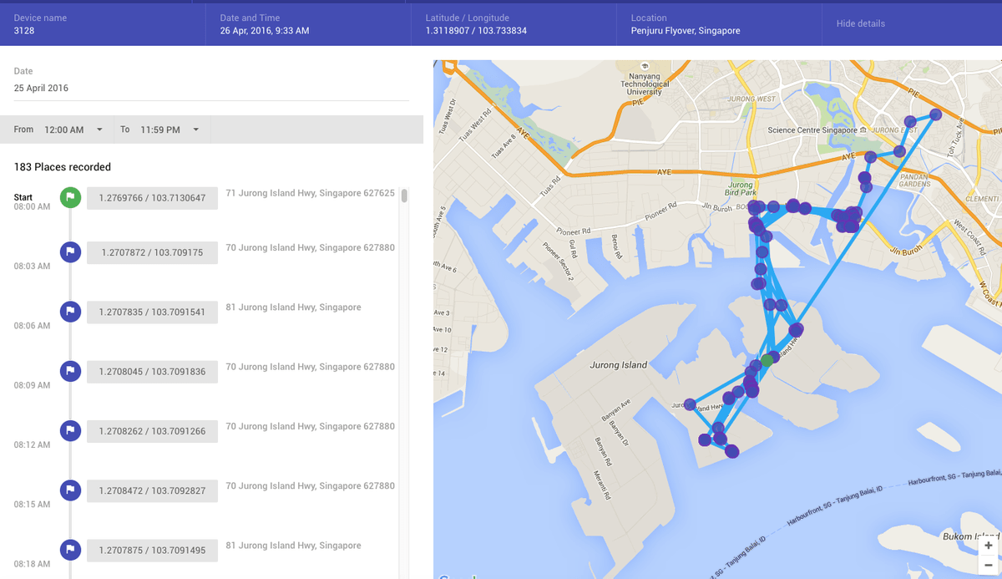Select coordinates 1.2707872 / 103.709175
1002x579 pixels.
[152, 252]
